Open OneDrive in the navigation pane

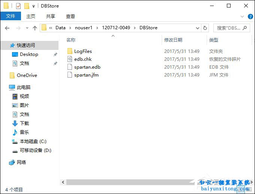click(27, 75)
